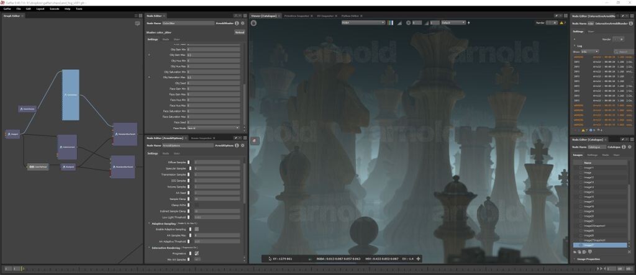Click the log Search field
636x275 pixels.
(x=623, y=52)
